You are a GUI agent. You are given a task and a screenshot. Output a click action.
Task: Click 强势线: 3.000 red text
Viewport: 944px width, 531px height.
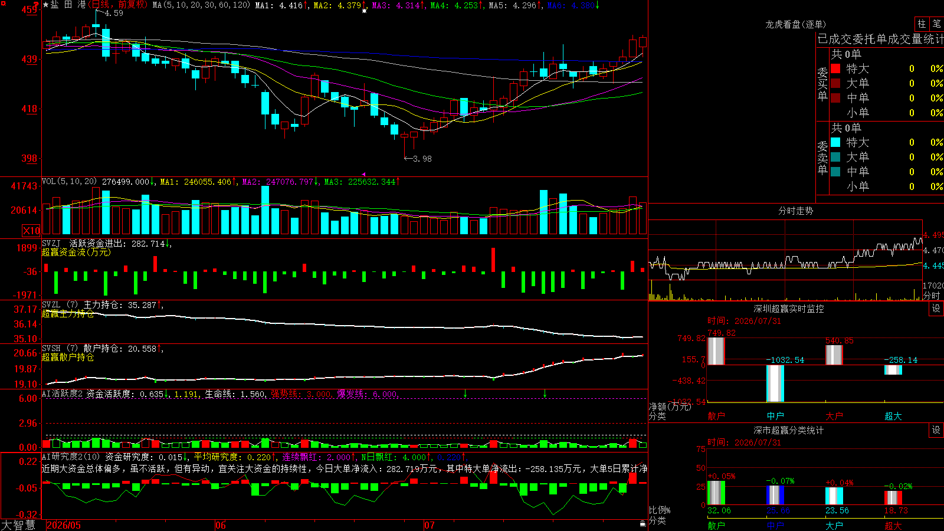301,394
